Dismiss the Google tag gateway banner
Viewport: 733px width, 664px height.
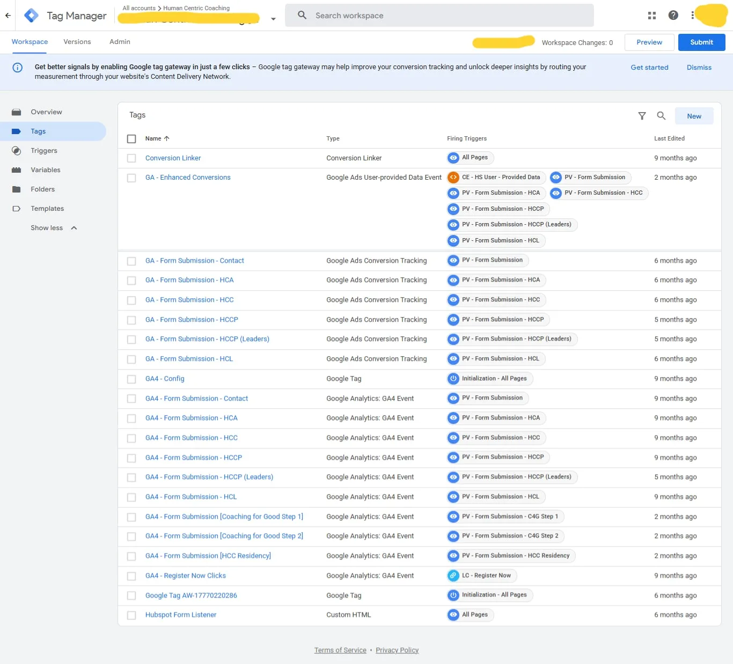pyautogui.click(x=699, y=68)
